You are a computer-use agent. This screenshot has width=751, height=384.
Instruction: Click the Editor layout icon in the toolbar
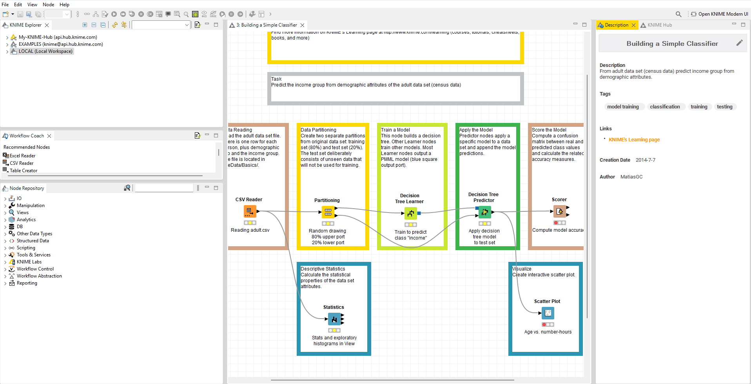pyautogui.click(x=261, y=14)
